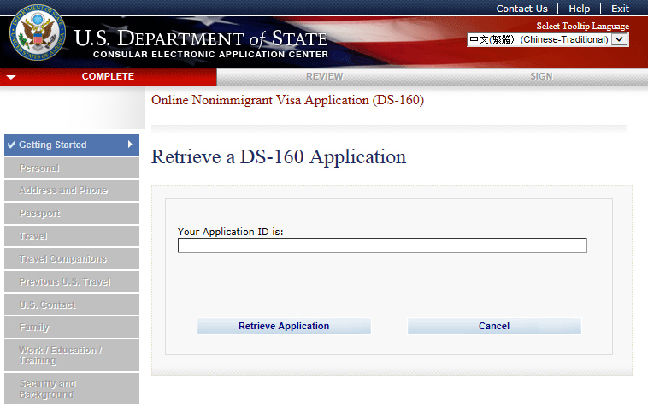Click Online Nonimmigrant Visa Application (DS-160) heading

(287, 100)
